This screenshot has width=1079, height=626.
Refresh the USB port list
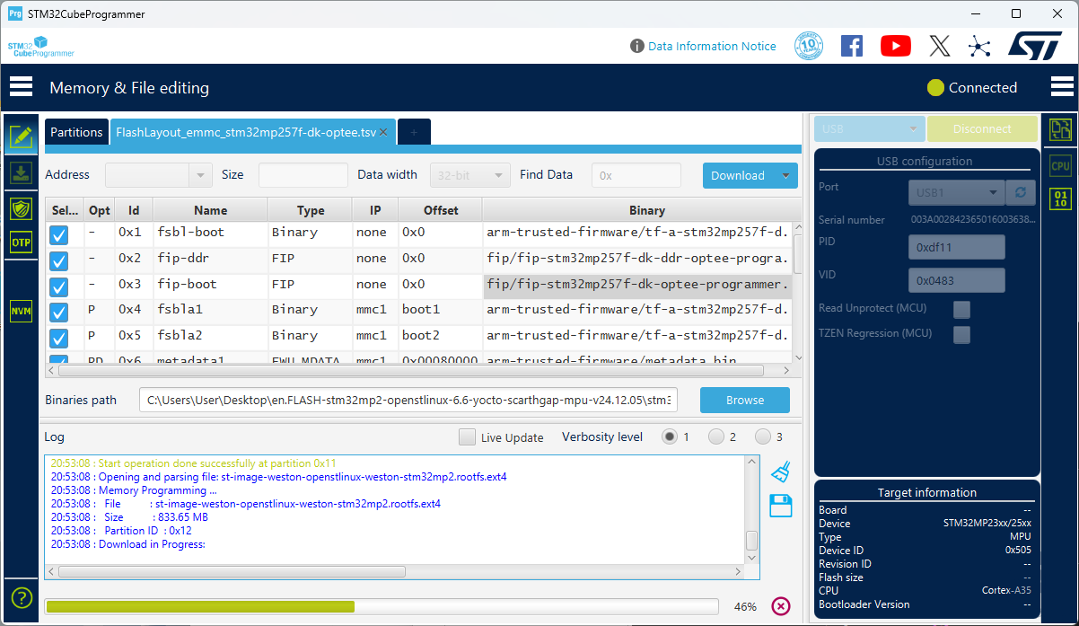click(1020, 192)
